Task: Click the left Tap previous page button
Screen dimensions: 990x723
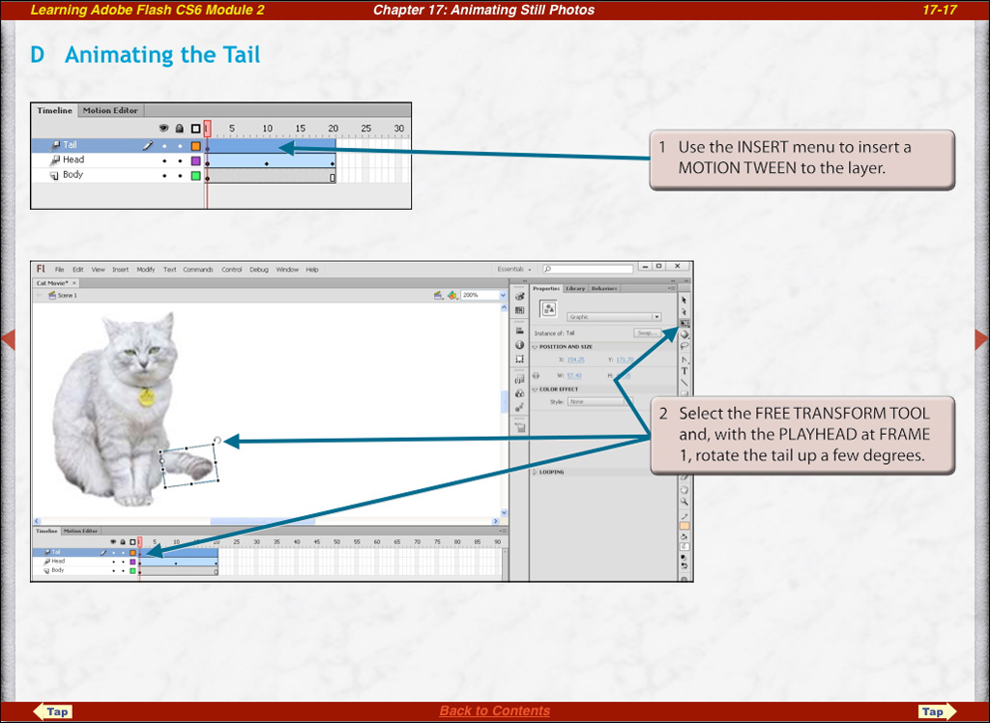Action: [x=53, y=711]
